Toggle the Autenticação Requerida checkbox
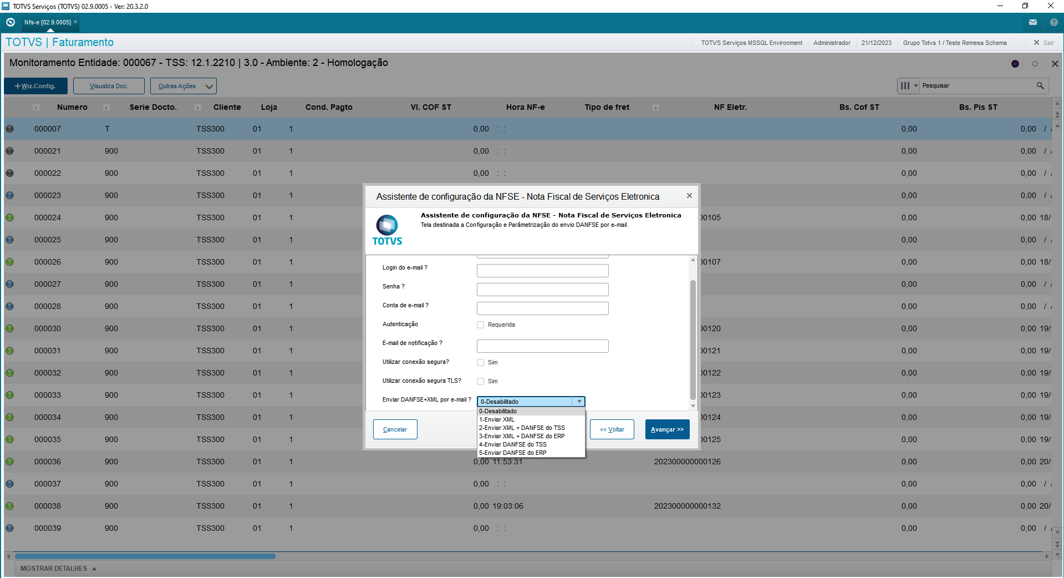Screen dimensions: 1064x578 (481, 325)
